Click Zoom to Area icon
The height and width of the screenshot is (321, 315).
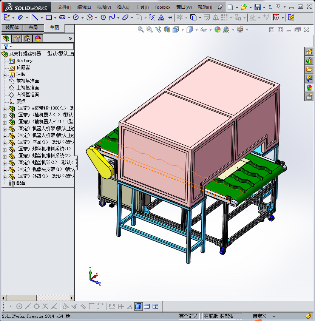(x=150, y=30)
